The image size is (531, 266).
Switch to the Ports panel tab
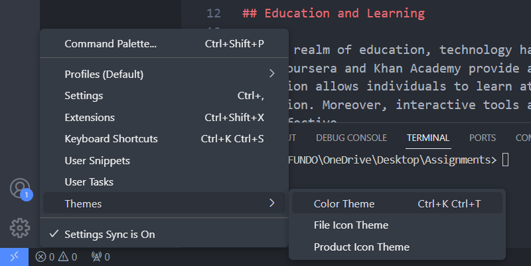coord(482,138)
